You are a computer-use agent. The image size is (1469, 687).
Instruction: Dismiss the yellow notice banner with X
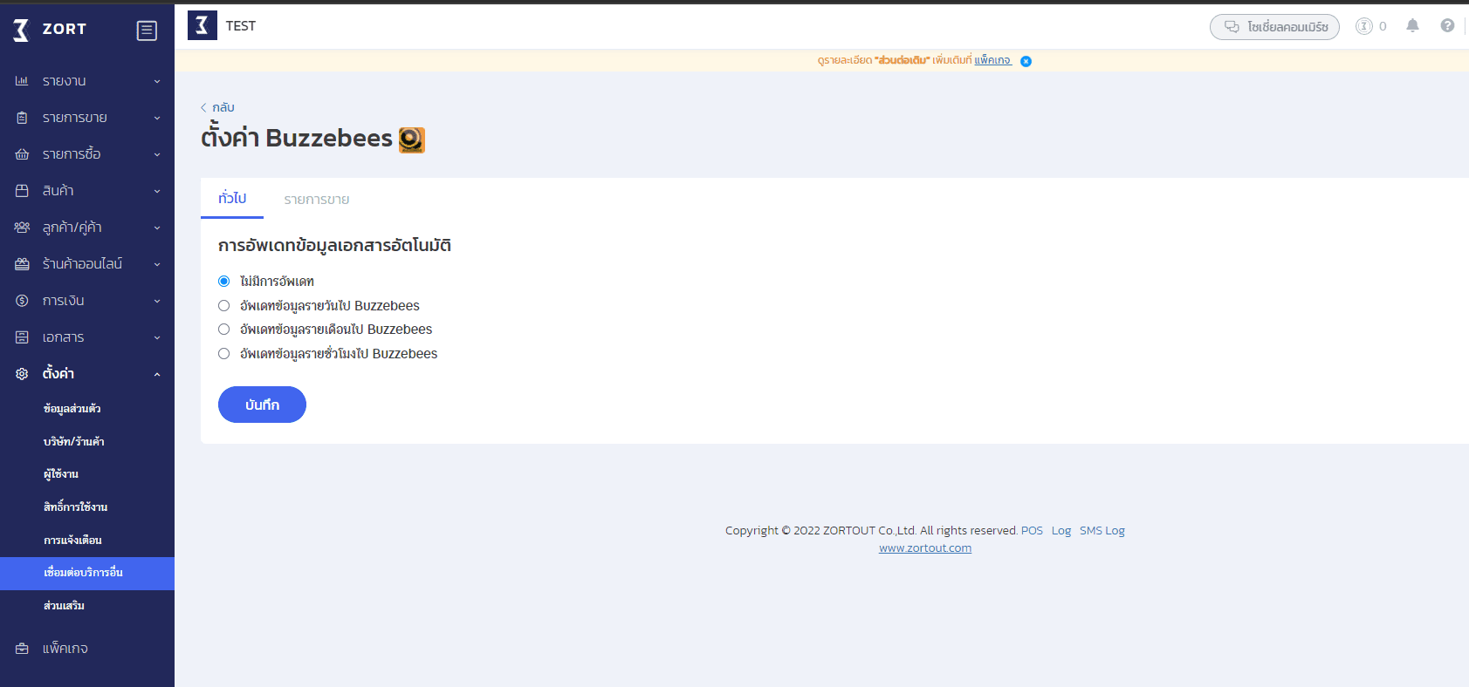tap(1026, 61)
